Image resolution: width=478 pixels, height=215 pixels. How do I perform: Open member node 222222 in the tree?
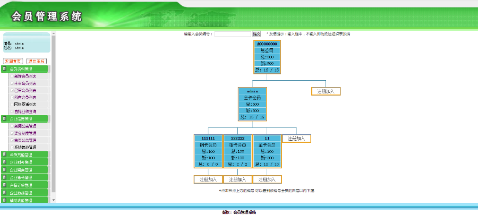click(238, 138)
